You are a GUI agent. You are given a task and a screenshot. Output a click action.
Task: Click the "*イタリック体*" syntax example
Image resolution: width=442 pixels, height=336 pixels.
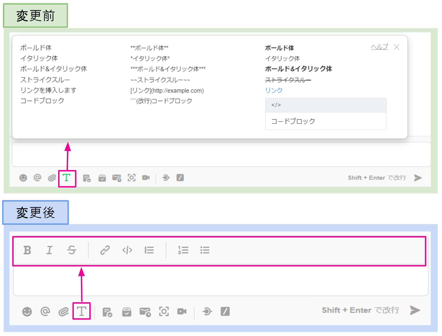(x=150, y=58)
